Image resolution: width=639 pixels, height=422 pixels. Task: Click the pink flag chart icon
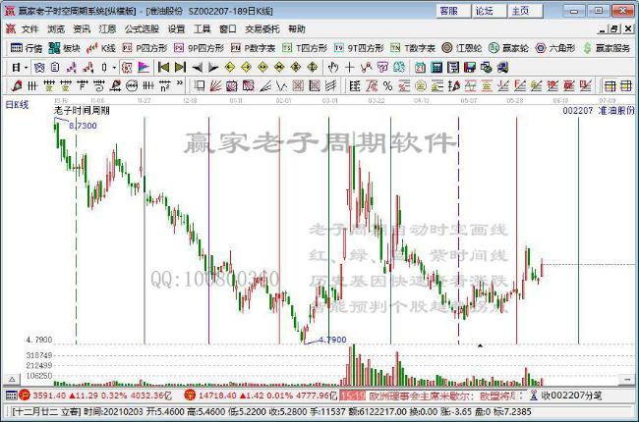click(x=144, y=67)
